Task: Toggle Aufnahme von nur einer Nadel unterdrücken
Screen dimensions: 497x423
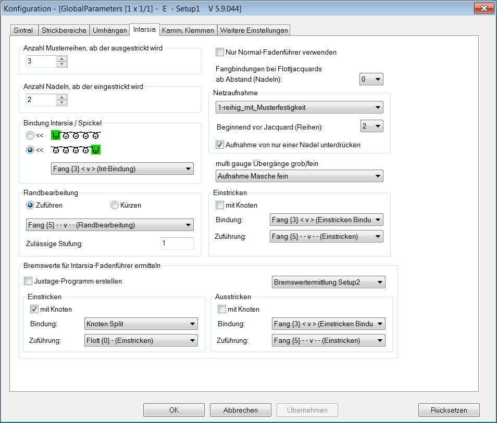Action: coord(220,145)
